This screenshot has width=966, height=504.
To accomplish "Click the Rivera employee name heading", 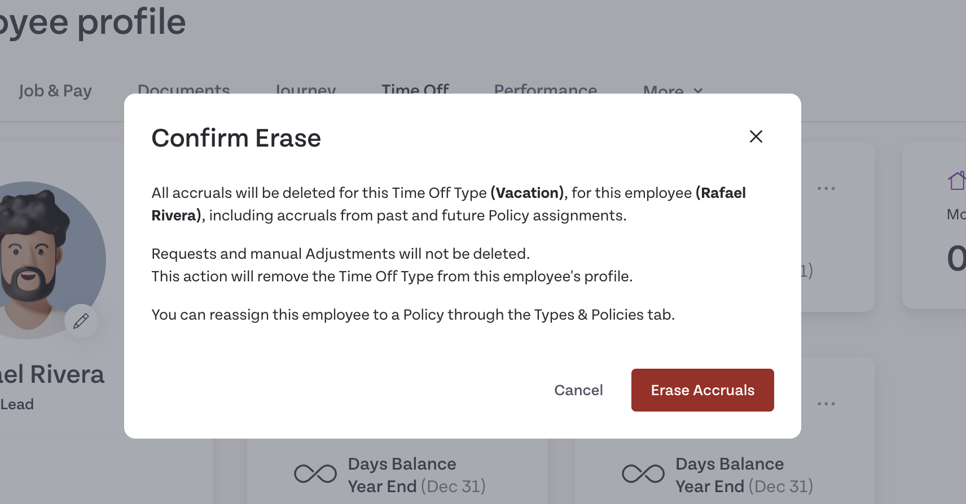I will coord(52,374).
